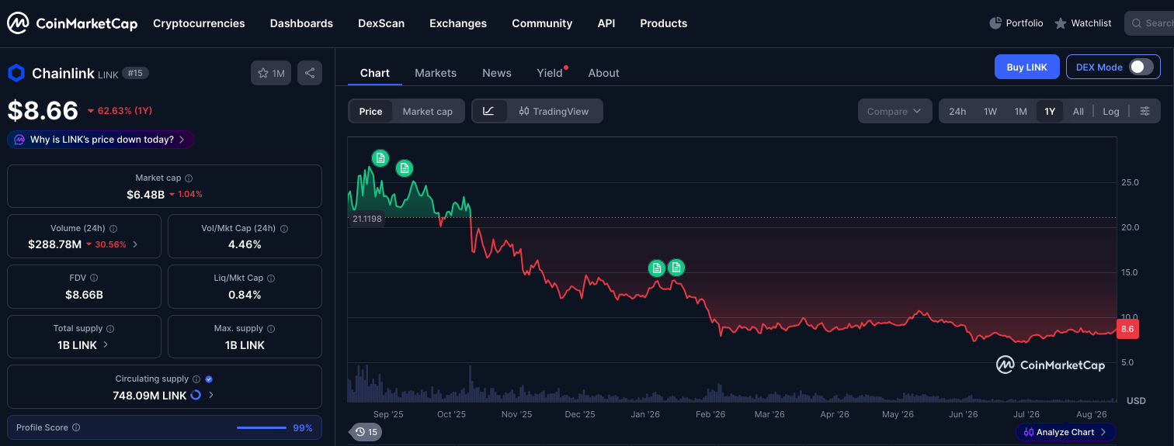Set chart range to All

coord(1078,111)
